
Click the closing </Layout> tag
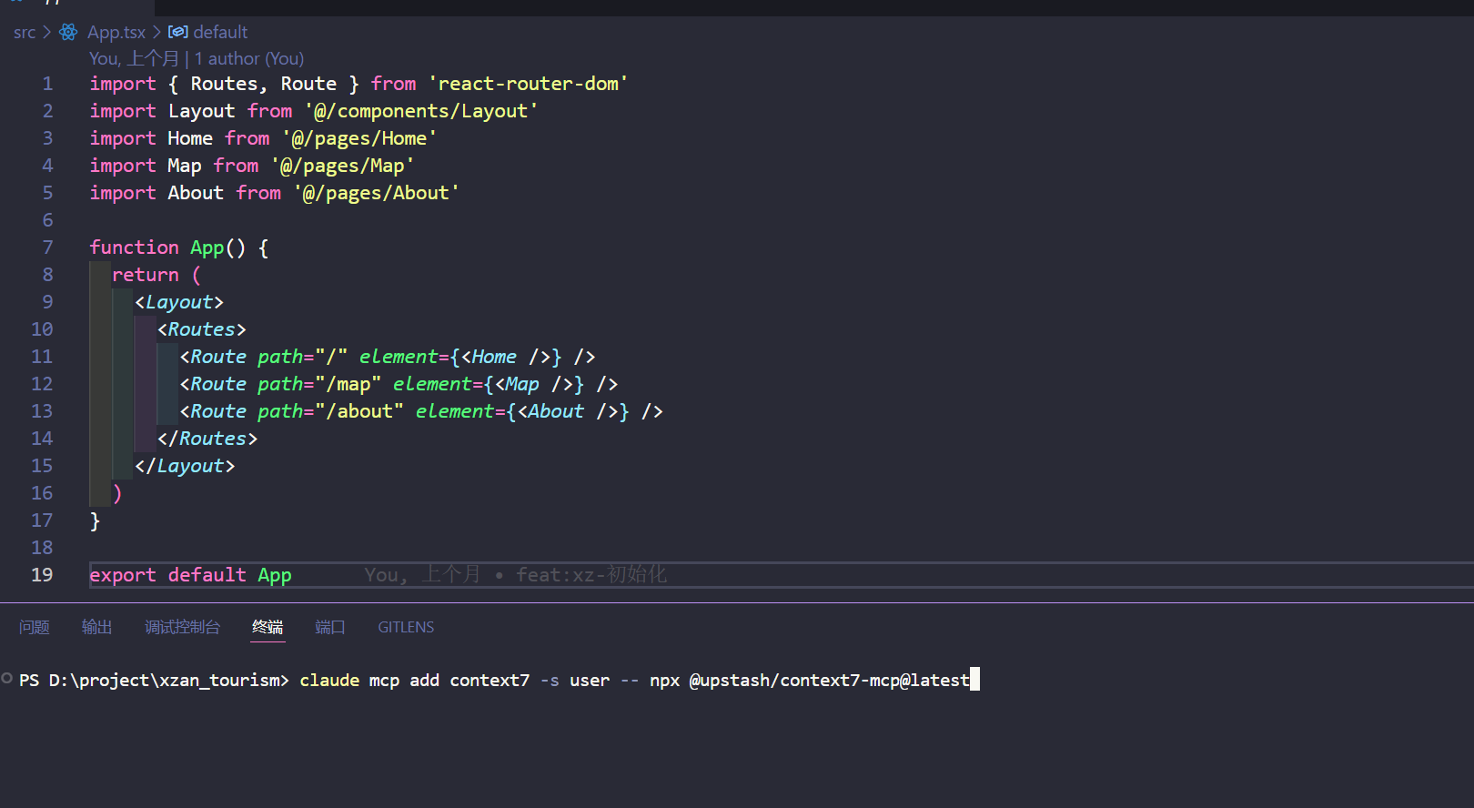pos(185,466)
